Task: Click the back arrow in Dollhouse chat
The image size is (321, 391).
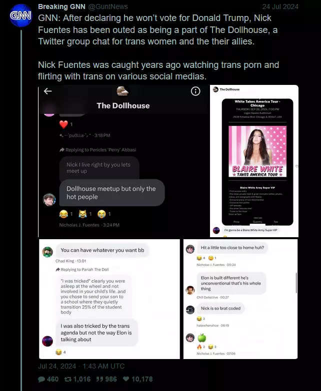Action: coord(47,91)
